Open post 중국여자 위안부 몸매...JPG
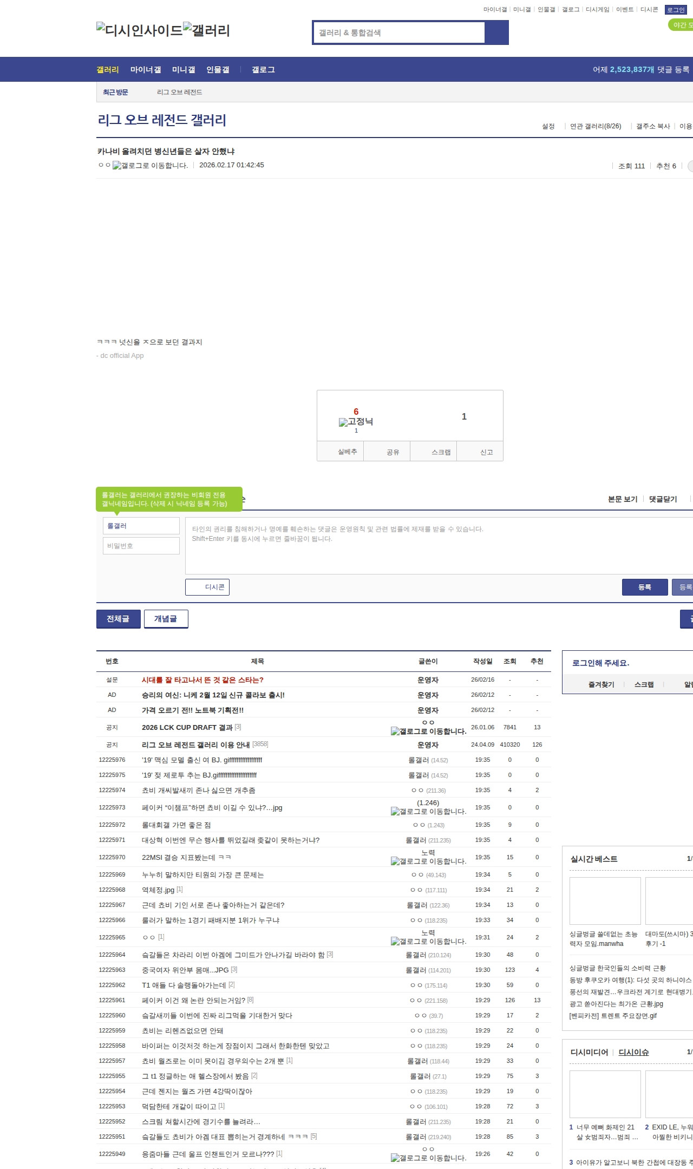 pos(185,970)
